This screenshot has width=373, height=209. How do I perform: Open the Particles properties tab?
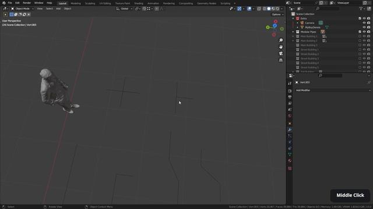290,136
